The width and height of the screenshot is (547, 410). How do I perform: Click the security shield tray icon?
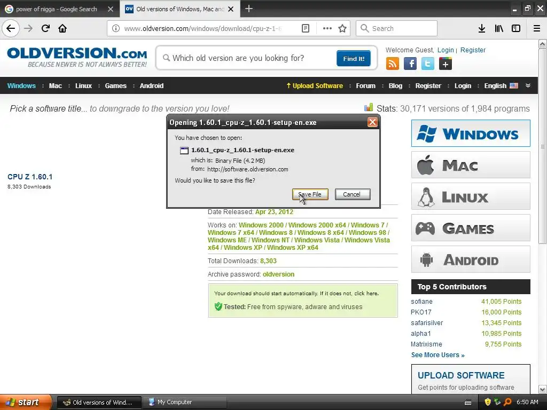[x=488, y=402]
